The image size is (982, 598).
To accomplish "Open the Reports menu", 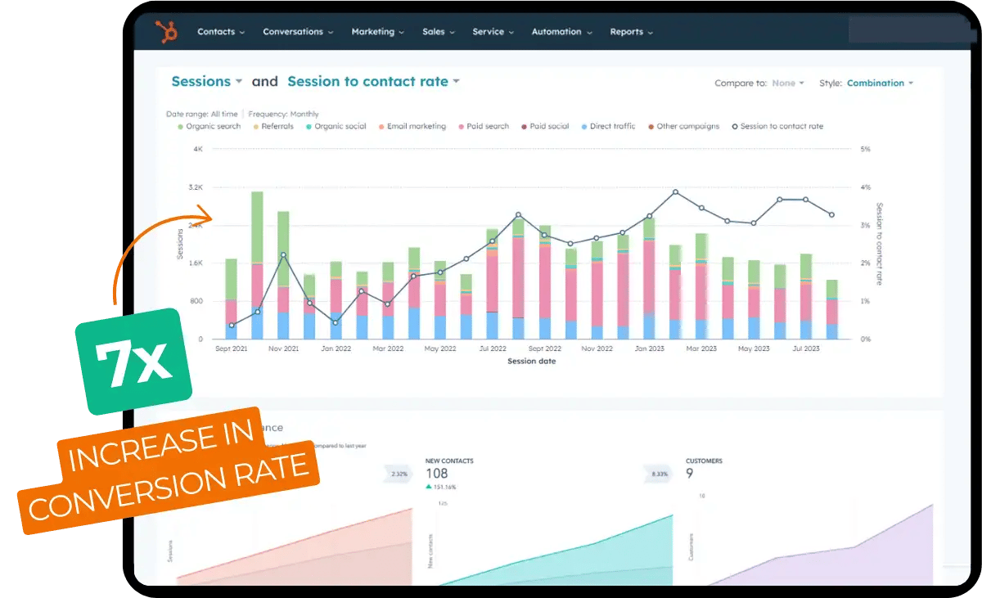I will coord(631,32).
